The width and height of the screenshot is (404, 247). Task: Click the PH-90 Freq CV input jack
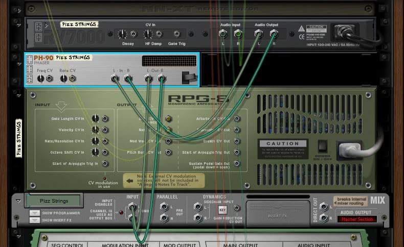tap(50, 79)
